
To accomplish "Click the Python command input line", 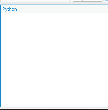I will pos(54,103).
